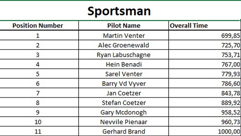Viewport: 241px width, 136px height.
Task: Select the Gerhard Brand cell
Action: tap(124, 131)
